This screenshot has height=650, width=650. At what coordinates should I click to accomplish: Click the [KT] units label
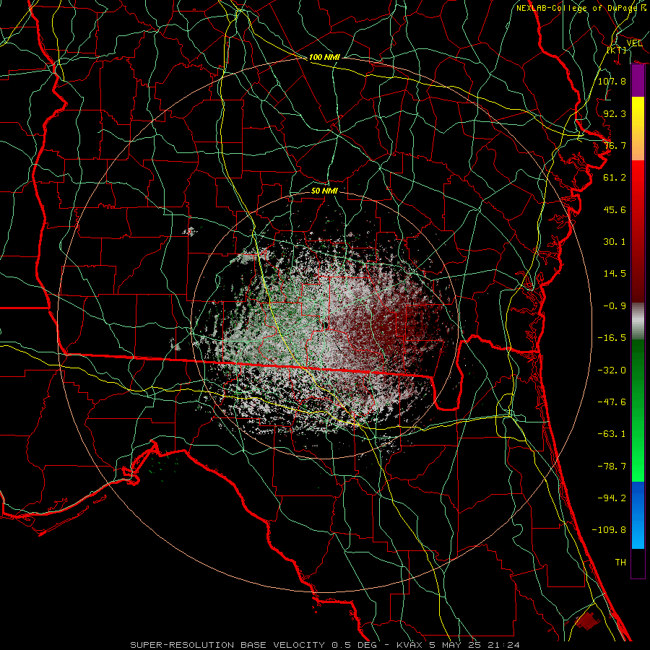(617, 50)
